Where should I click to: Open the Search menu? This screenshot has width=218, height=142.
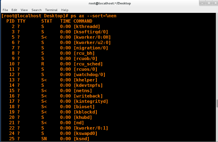click(x=37, y=10)
